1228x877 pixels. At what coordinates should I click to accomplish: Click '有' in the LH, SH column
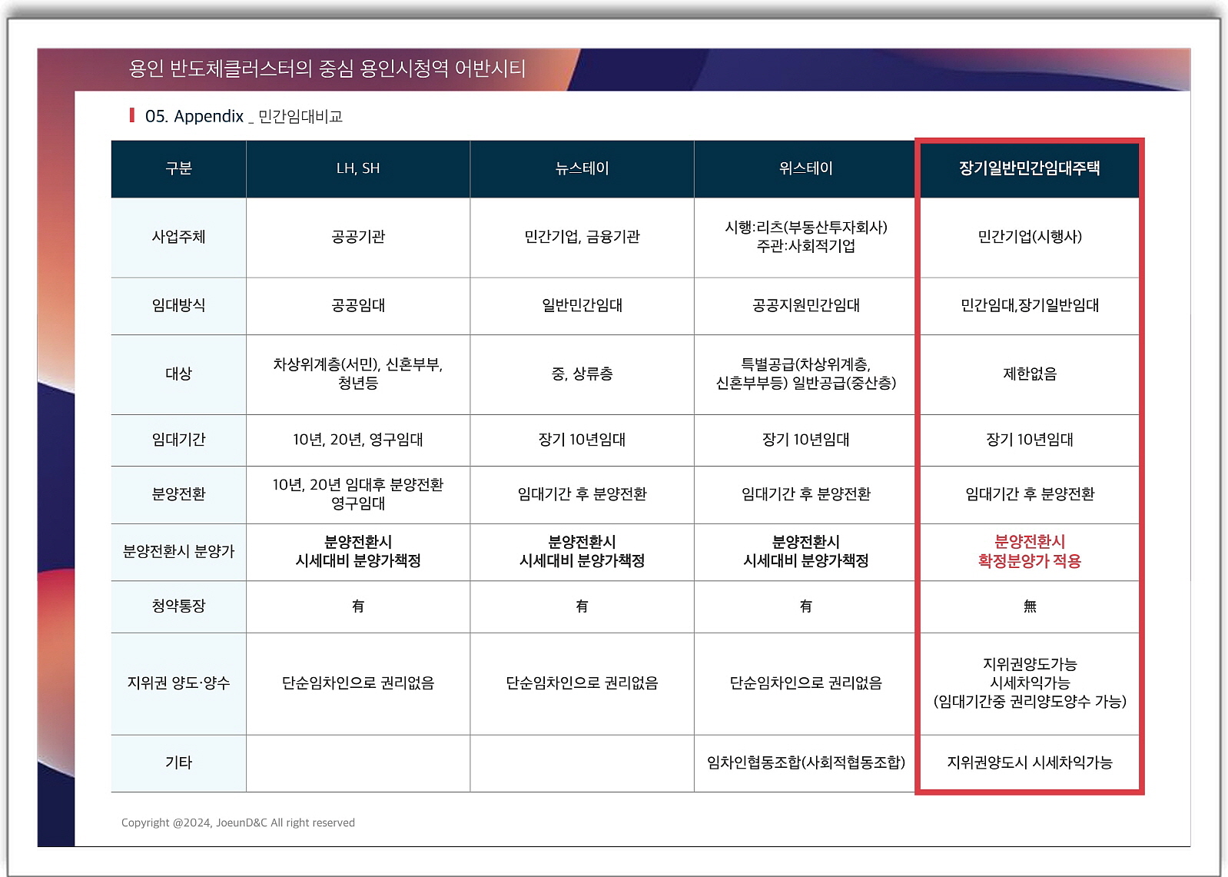click(x=358, y=606)
